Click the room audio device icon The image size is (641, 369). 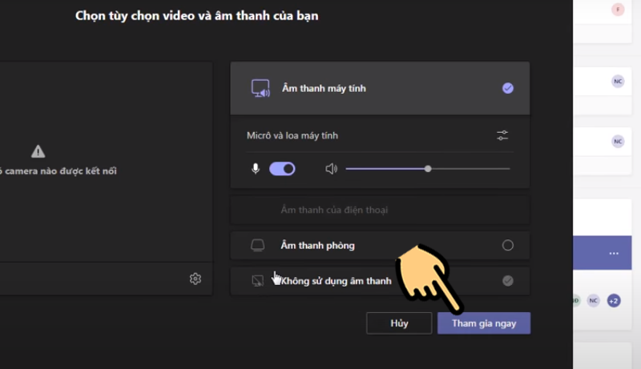click(257, 245)
